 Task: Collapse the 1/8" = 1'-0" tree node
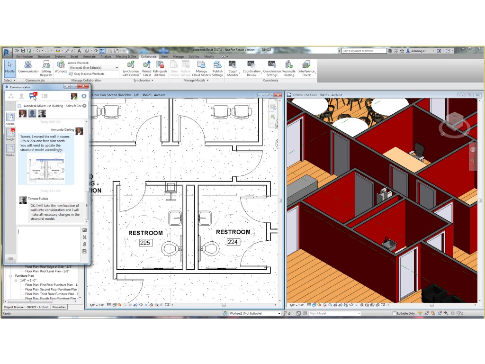(16, 281)
